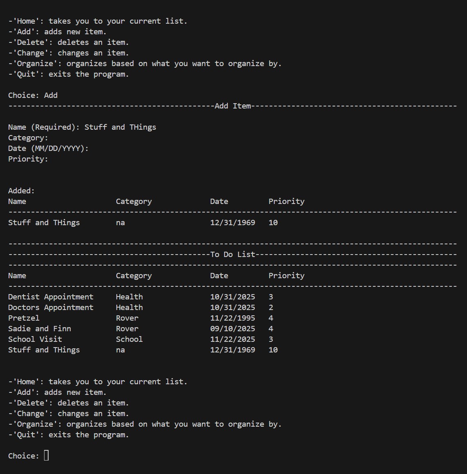This screenshot has height=474, width=467.
Task: Select the 'Sadie and Finn' task entry
Action: (x=39, y=329)
